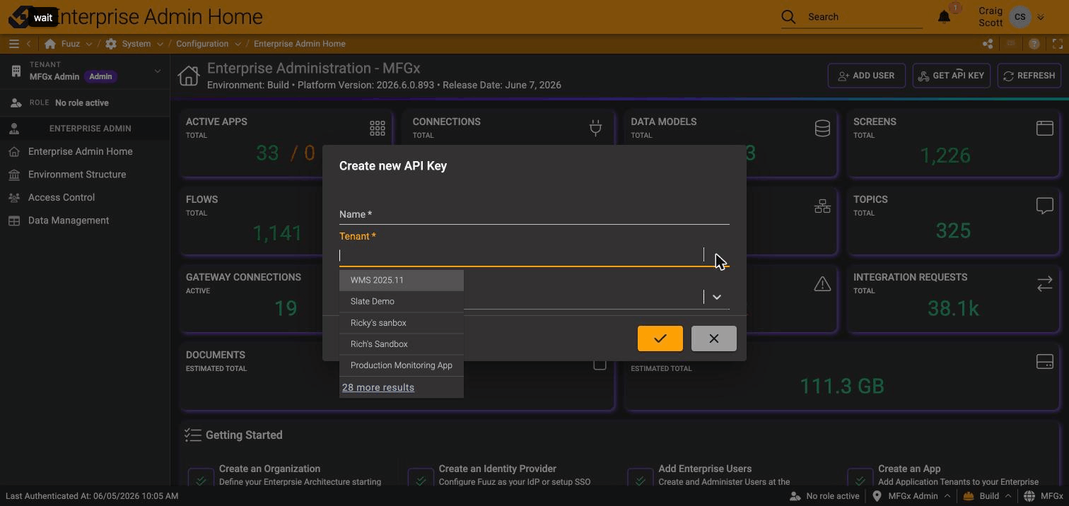Toggle Add Enterprise Users checkbox

coord(640,480)
